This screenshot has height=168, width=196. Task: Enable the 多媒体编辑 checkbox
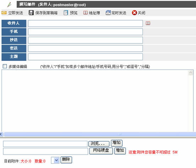tap(5, 66)
